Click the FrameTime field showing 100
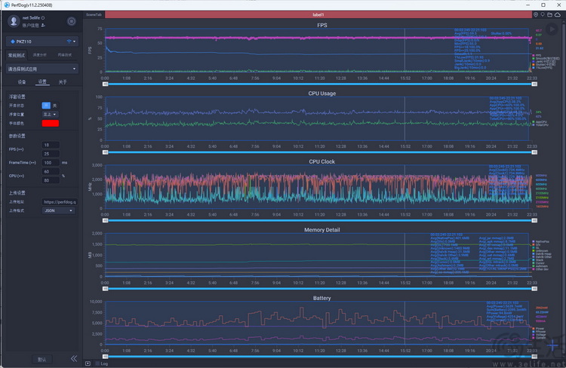 (x=50, y=163)
